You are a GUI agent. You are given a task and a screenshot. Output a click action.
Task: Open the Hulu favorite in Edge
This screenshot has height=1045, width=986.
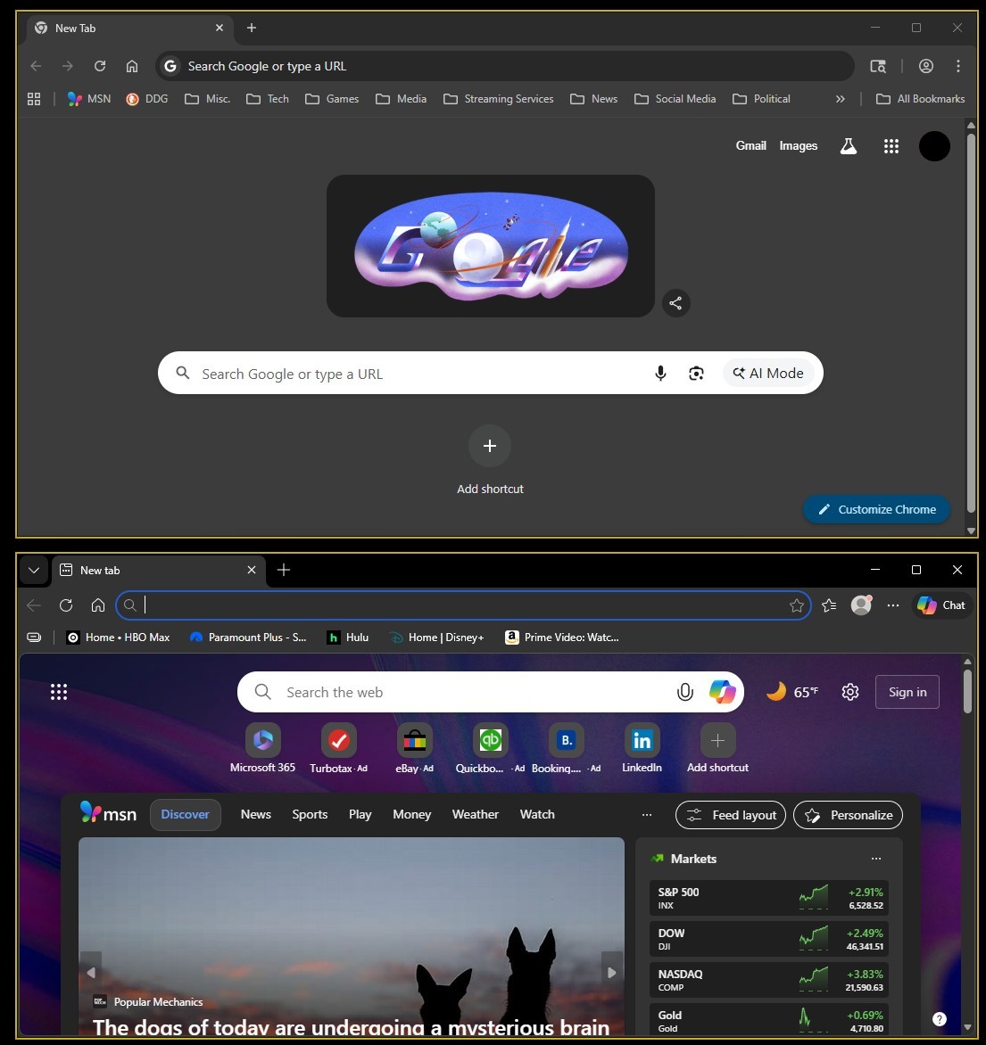click(348, 638)
